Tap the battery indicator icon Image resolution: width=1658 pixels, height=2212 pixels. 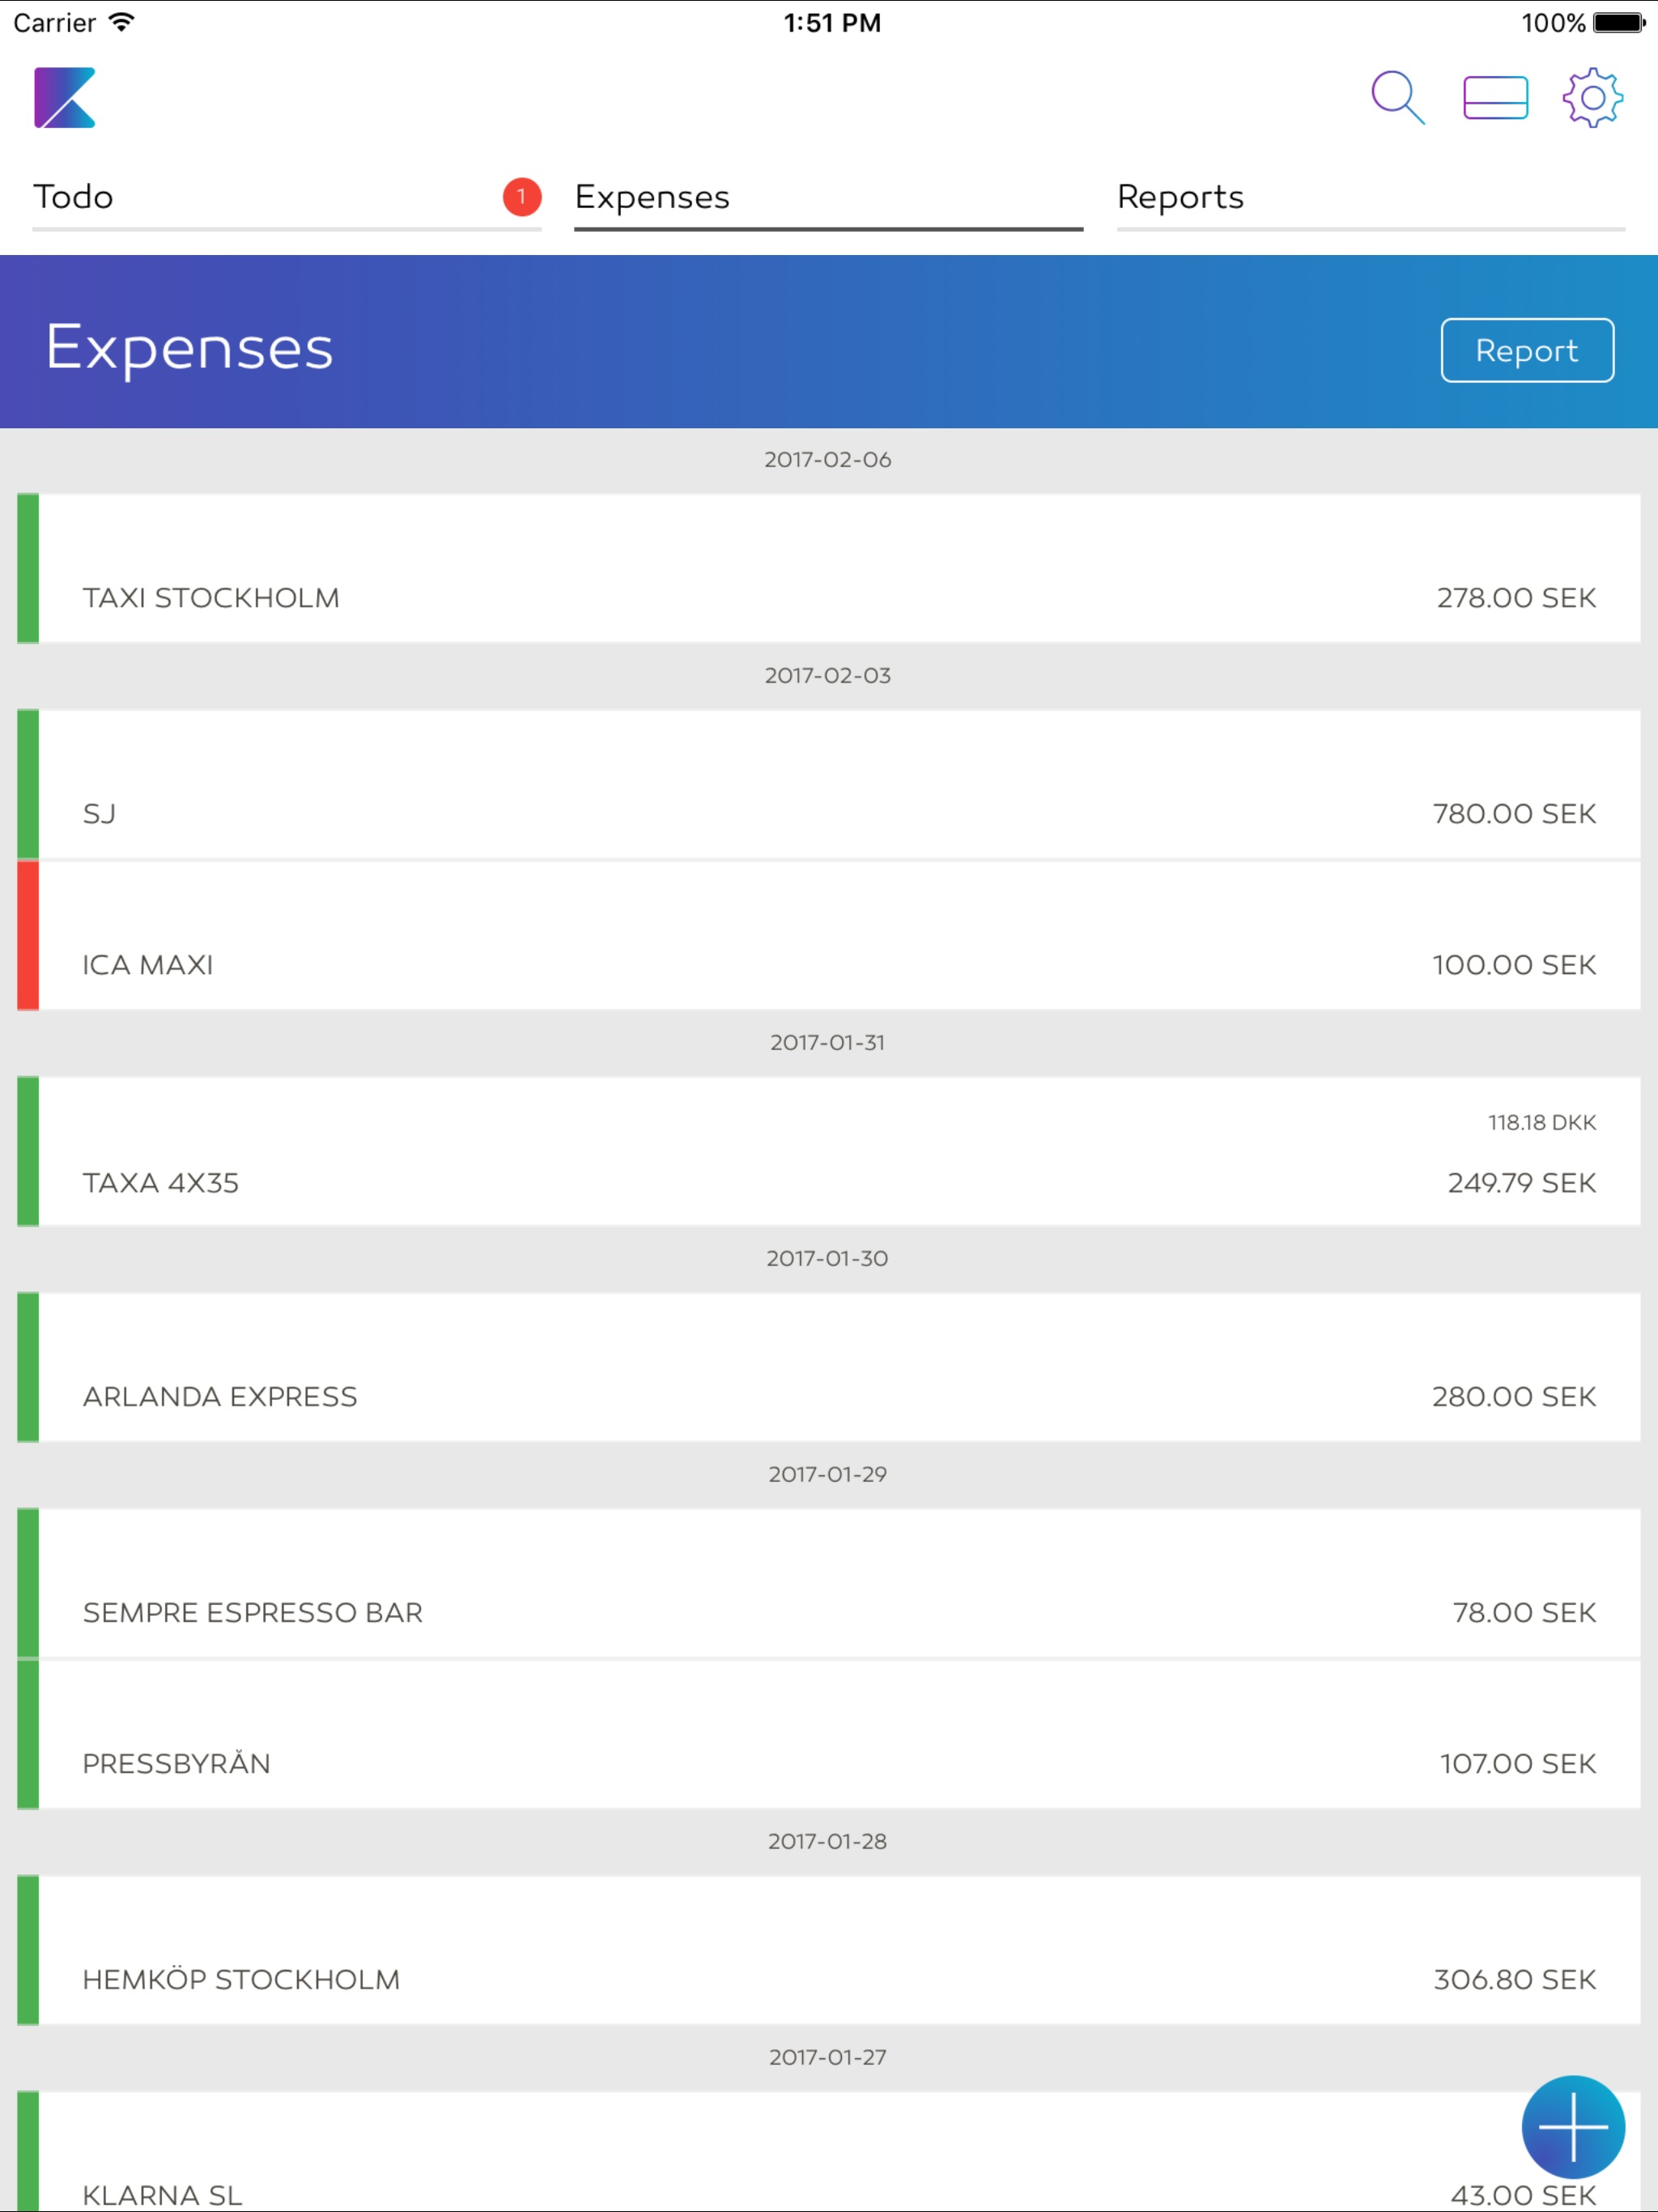pos(1619,22)
